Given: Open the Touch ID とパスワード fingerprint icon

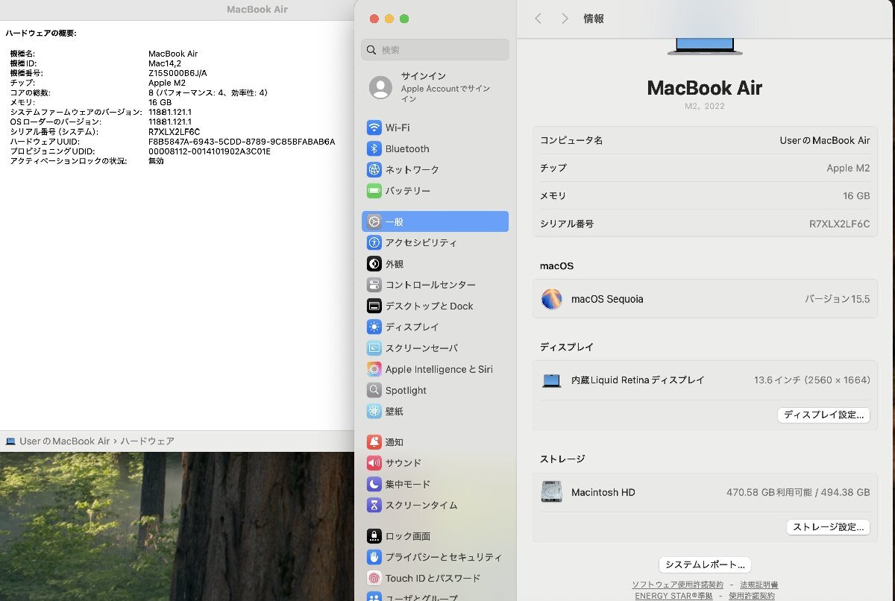Looking at the screenshot, I should (x=374, y=578).
